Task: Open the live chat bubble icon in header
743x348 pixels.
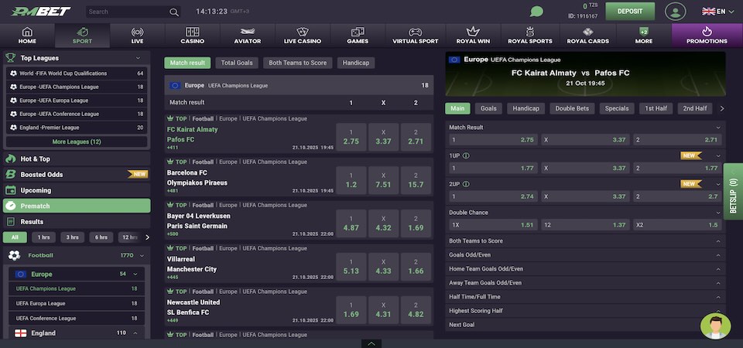Action: (x=536, y=12)
